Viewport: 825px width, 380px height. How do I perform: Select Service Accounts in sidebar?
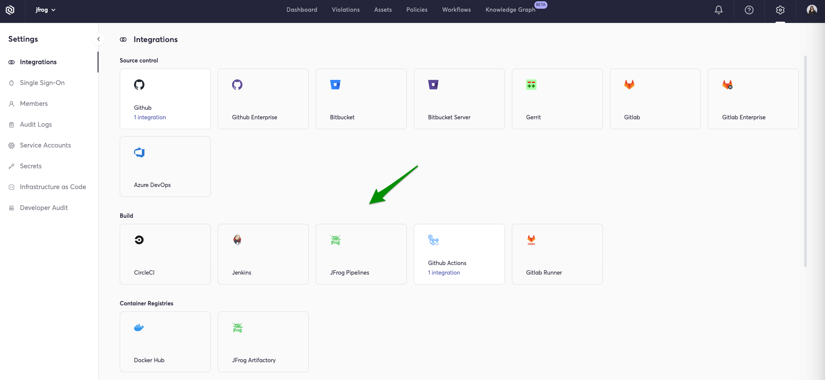tap(45, 145)
